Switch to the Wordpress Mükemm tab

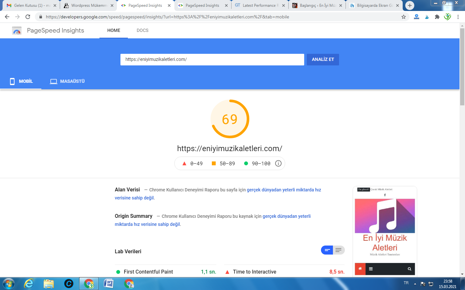pos(88,5)
